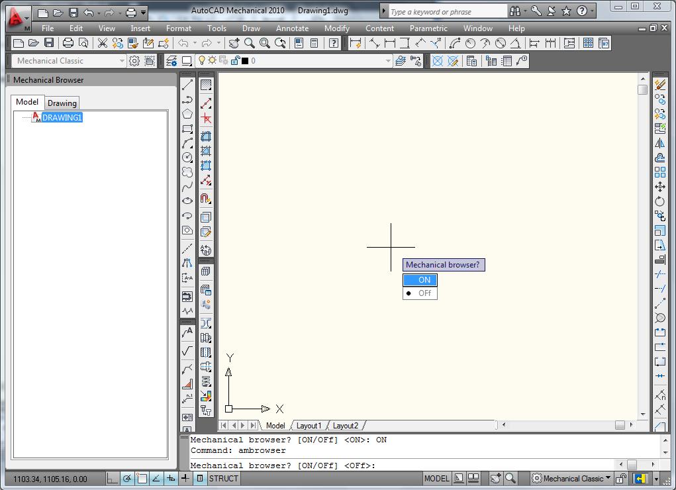The height and width of the screenshot is (490, 676).
Task: Click the Mirror tool in Modify toolbar
Action: pyautogui.click(x=659, y=143)
